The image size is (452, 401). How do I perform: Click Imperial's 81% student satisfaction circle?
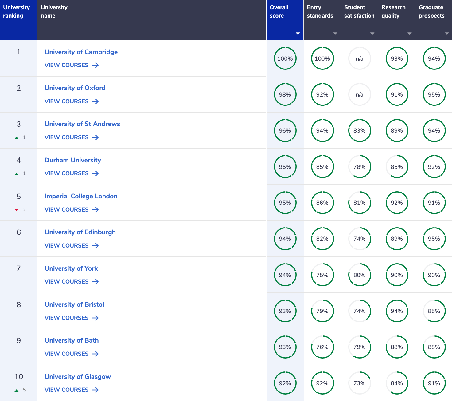(x=360, y=203)
